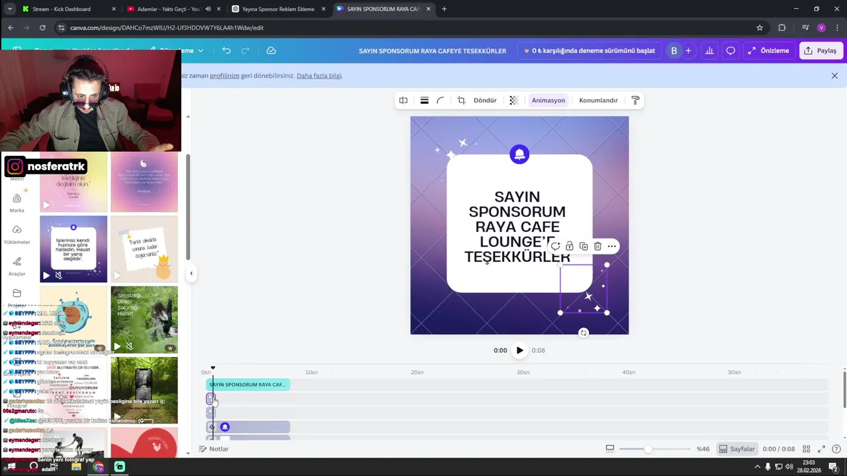Add a collaborator with plus icon
The image size is (847, 476).
point(688,51)
